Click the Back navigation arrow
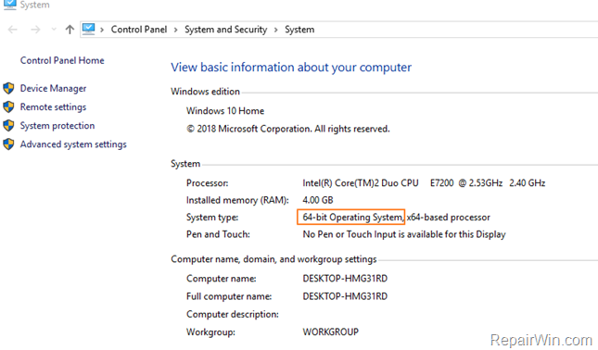The width and height of the screenshot is (598, 350). point(13,30)
